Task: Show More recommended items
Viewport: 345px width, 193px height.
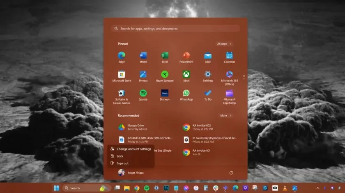Action: [x=226, y=115]
